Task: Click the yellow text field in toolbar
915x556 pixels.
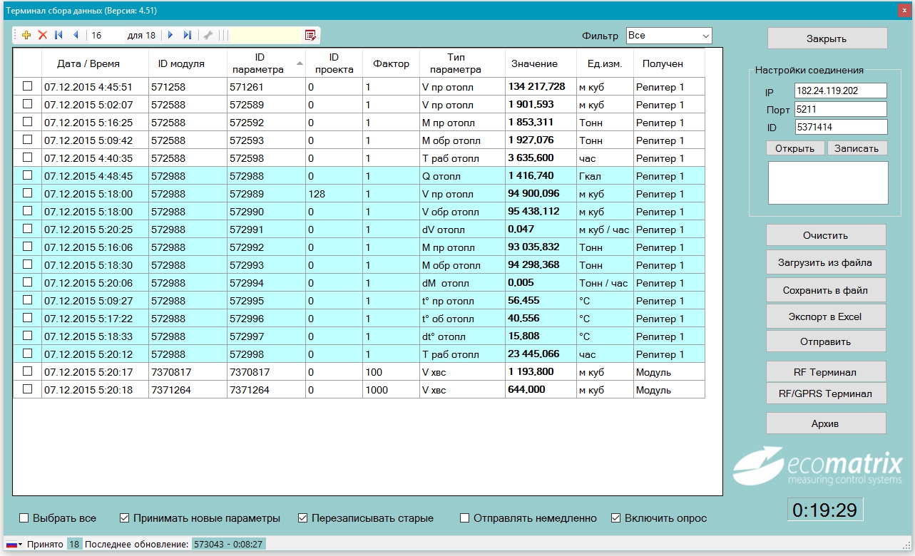Action: (266, 35)
